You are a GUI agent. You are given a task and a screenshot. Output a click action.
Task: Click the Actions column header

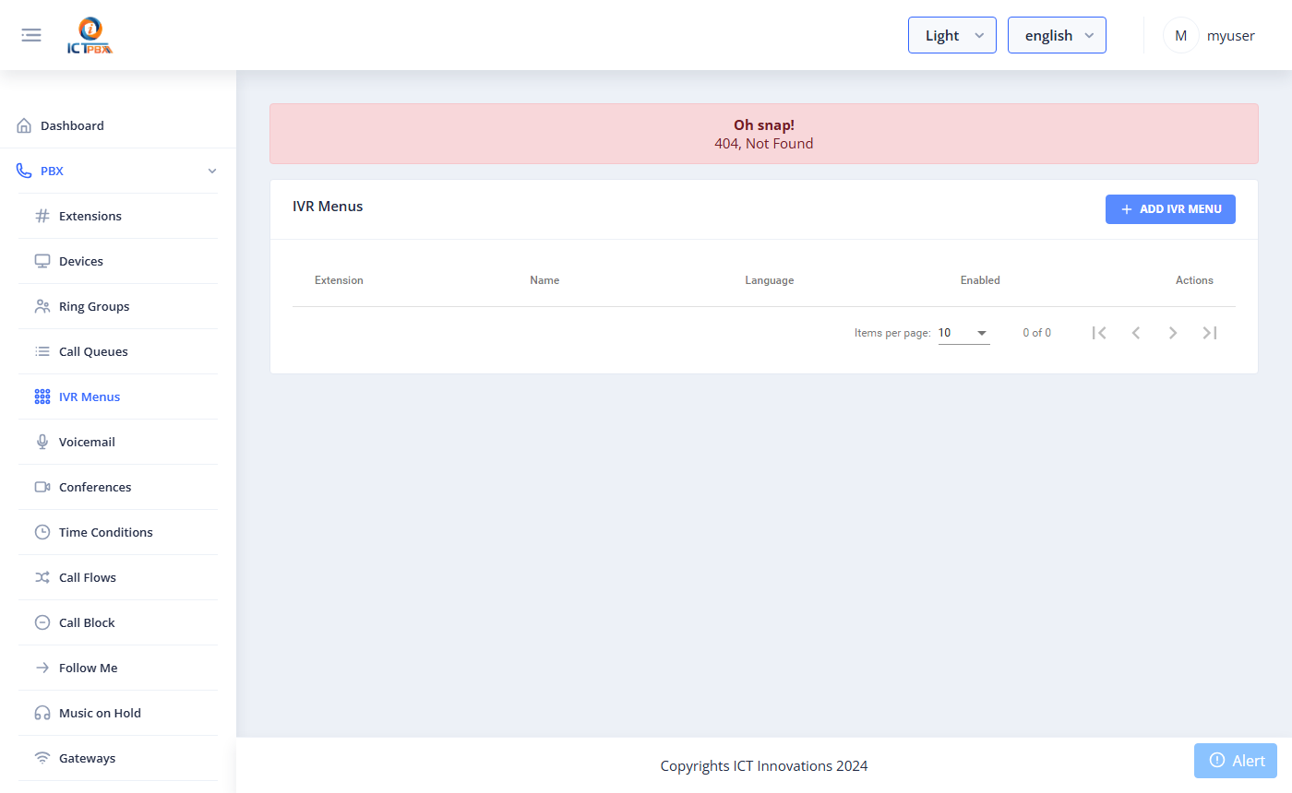point(1194,280)
